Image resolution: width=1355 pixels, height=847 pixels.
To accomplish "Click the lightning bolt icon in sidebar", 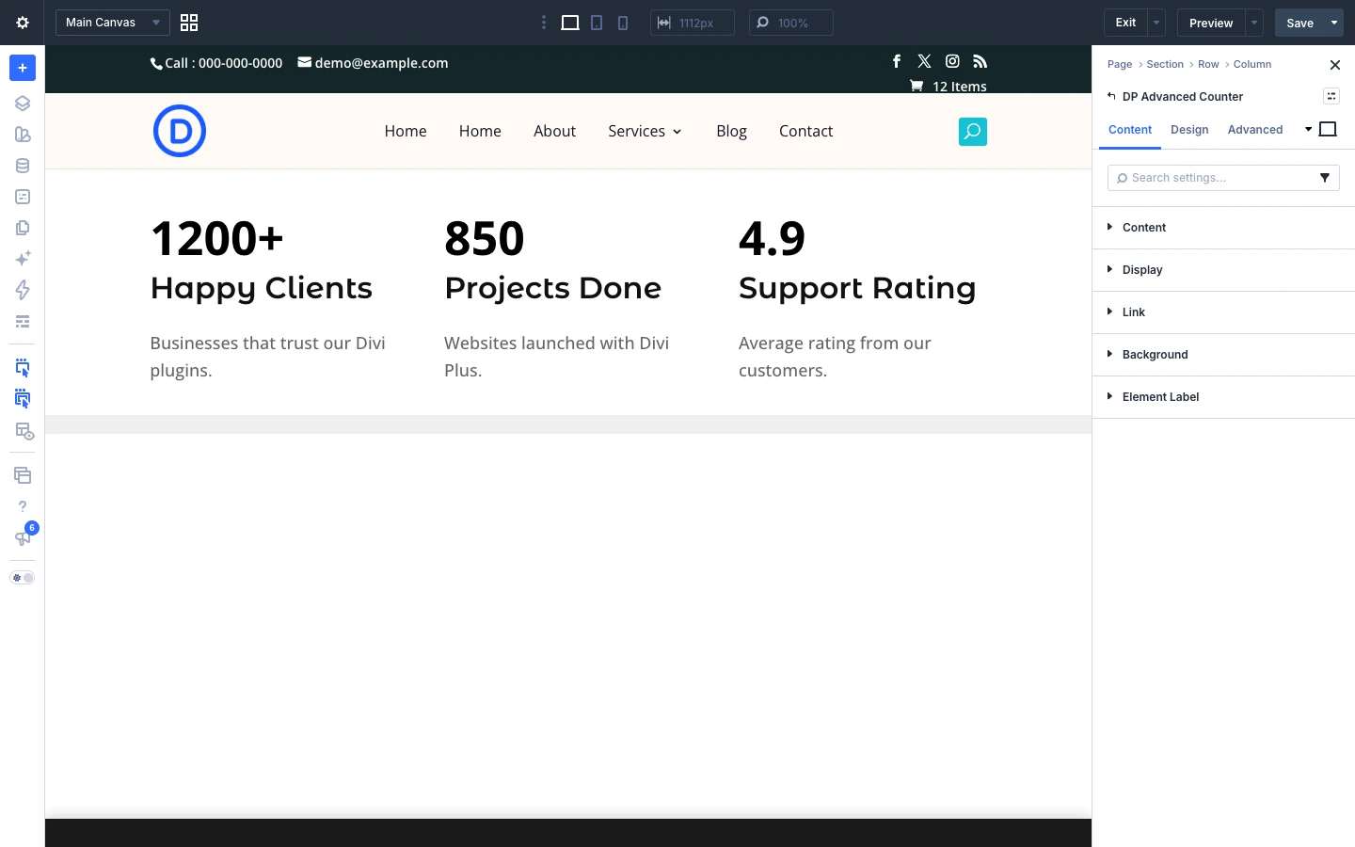I will 23,290.
